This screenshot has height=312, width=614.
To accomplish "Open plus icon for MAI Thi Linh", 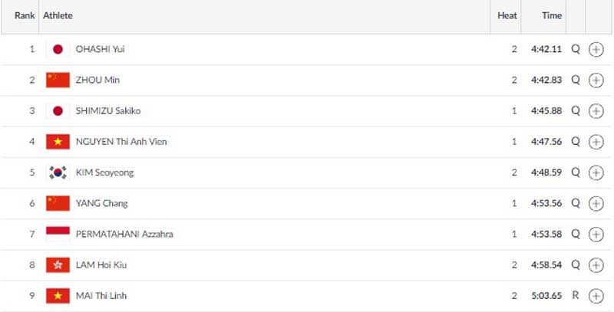I will [596, 295].
